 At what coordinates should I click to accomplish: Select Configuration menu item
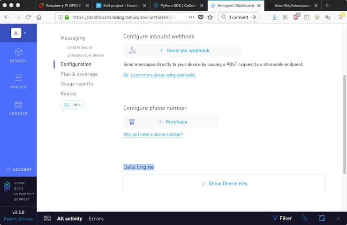point(76,64)
